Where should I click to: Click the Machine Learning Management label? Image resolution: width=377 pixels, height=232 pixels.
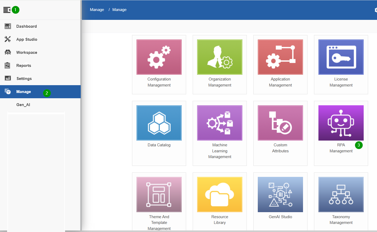click(220, 151)
